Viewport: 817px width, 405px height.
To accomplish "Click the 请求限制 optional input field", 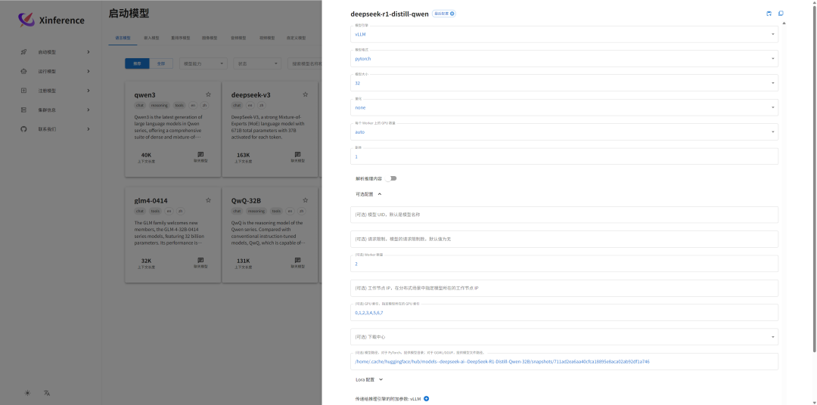I will click(x=564, y=239).
